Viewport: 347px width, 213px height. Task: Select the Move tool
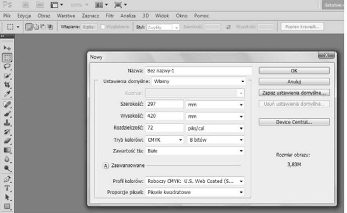click(x=7, y=48)
